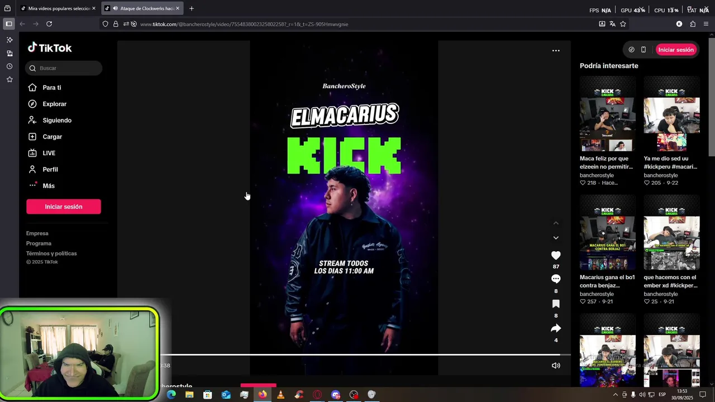
Task: Click bancherostyle under 'Macarius gana el bo1'
Action: pyautogui.click(x=597, y=294)
